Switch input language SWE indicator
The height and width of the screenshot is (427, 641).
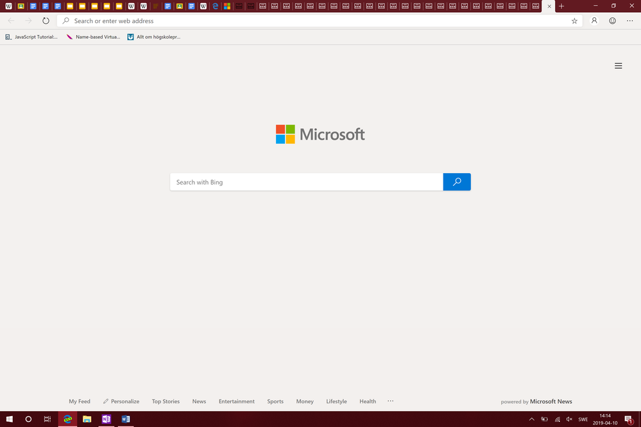(583, 419)
